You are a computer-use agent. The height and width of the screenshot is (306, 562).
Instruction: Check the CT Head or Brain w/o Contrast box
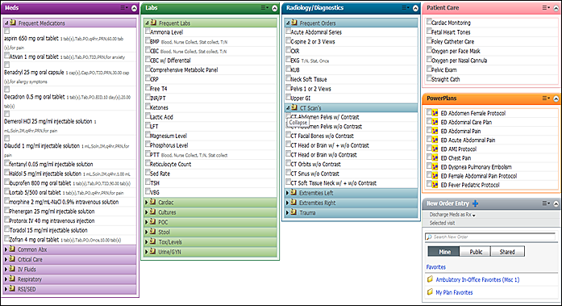click(x=288, y=154)
